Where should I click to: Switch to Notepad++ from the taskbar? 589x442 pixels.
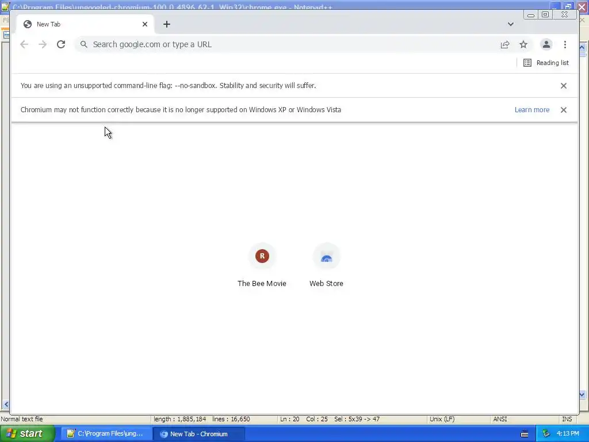(x=106, y=433)
